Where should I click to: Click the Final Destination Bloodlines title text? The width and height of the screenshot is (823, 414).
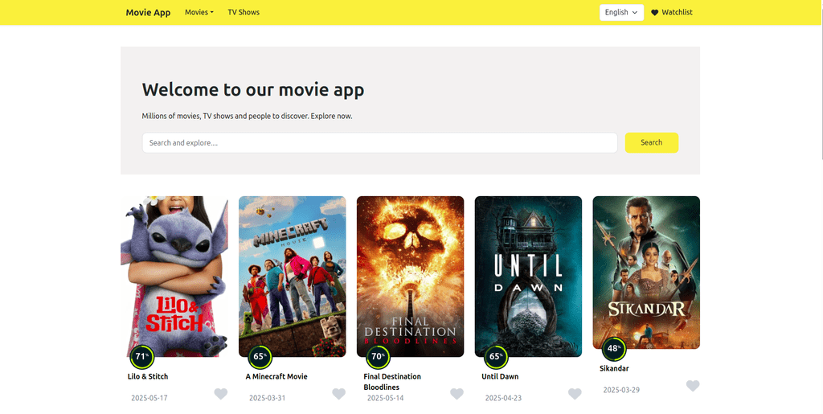tap(392, 382)
